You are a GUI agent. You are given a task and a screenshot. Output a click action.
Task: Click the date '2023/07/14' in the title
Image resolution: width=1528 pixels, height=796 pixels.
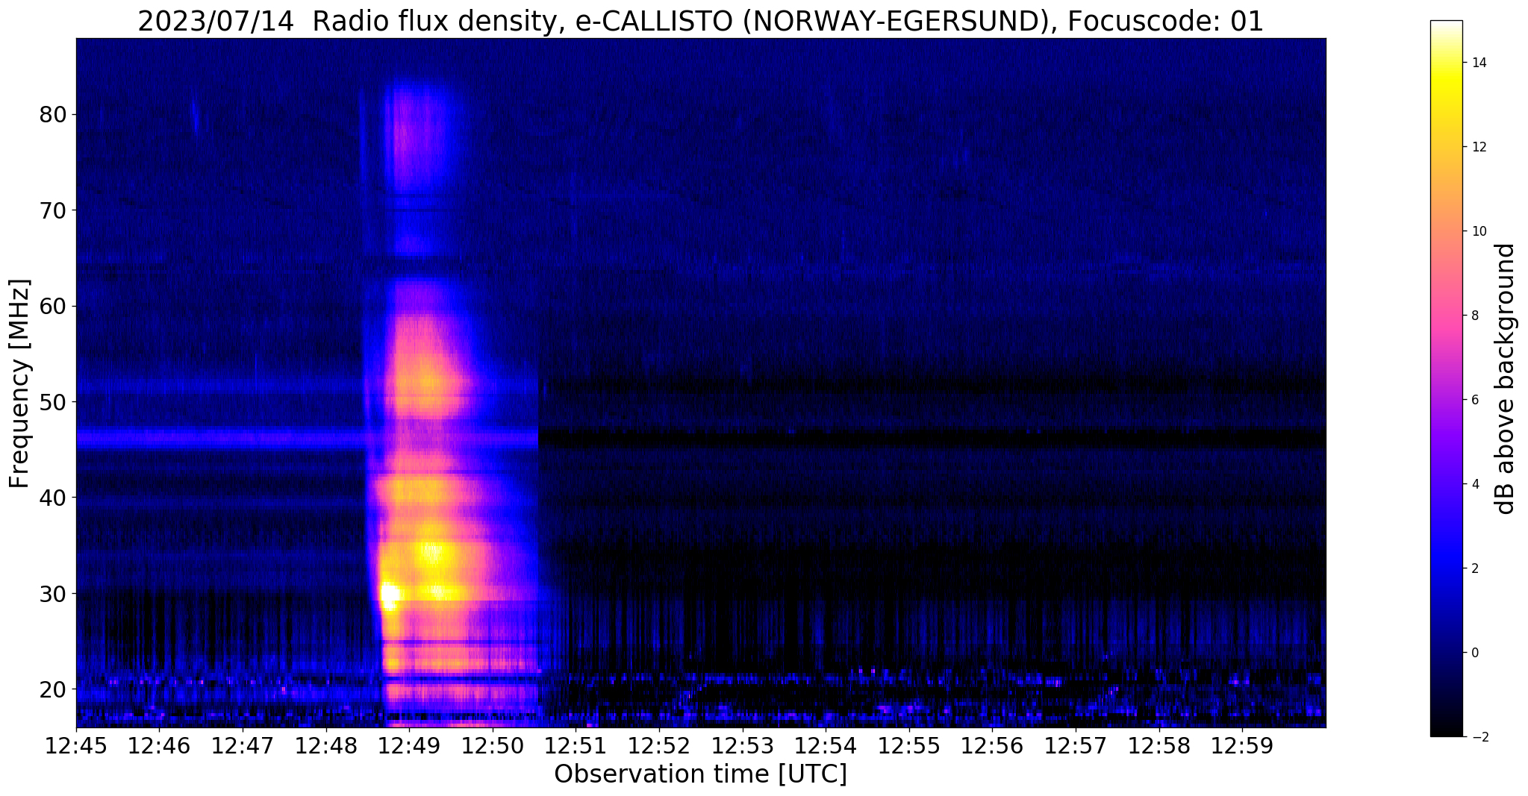(217, 21)
